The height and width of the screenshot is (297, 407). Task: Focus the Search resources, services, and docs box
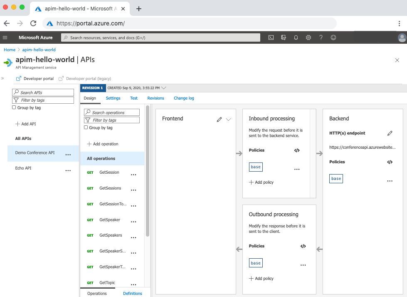tap(160, 37)
